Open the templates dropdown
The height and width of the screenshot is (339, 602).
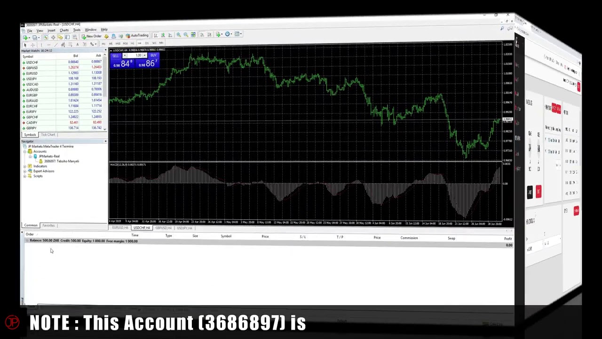pos(238,34)
